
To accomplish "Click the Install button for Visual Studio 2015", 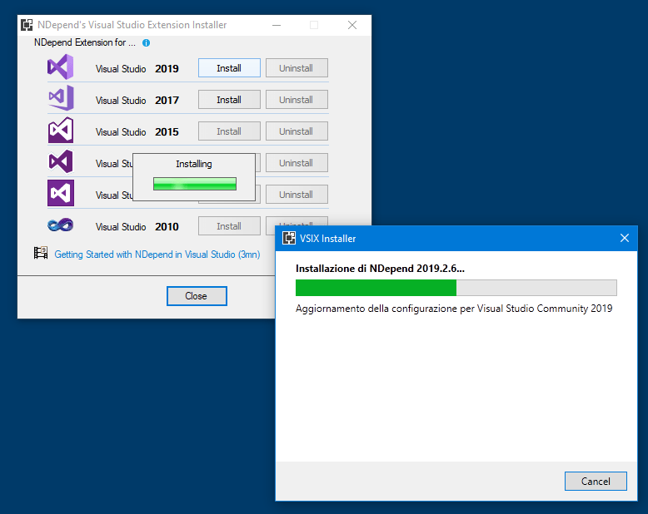I will 229,131.
